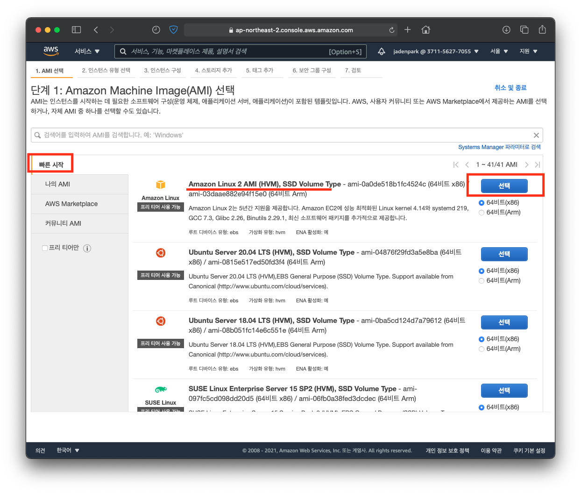Click the Amazon Linux box logo
This screenshot has height=493, width=581.
pos(161,185)
